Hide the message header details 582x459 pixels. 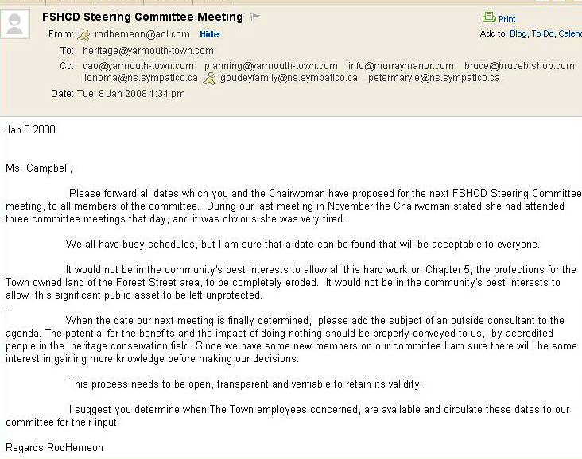(209, 34)
